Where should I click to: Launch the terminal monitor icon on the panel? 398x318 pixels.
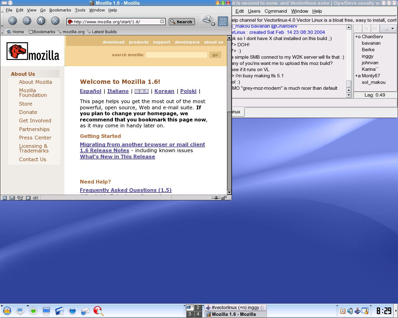(x=46, y=311)
